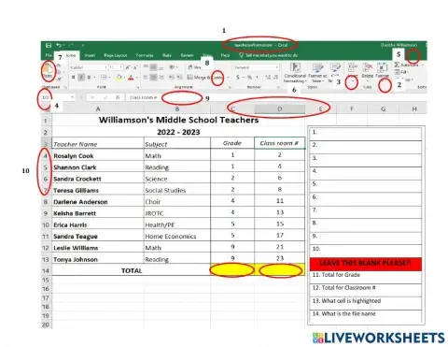Screen dimensions: 448x347
Task: Click the formula bar showing Class room #
Action: click(277, 97)
